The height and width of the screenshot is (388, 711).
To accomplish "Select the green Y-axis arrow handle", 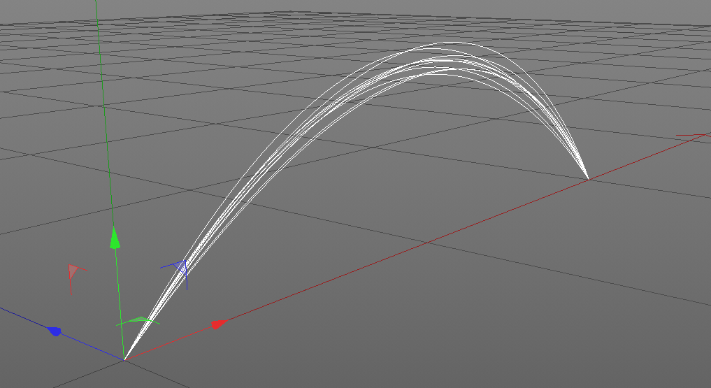I will (x=115, y=238).
